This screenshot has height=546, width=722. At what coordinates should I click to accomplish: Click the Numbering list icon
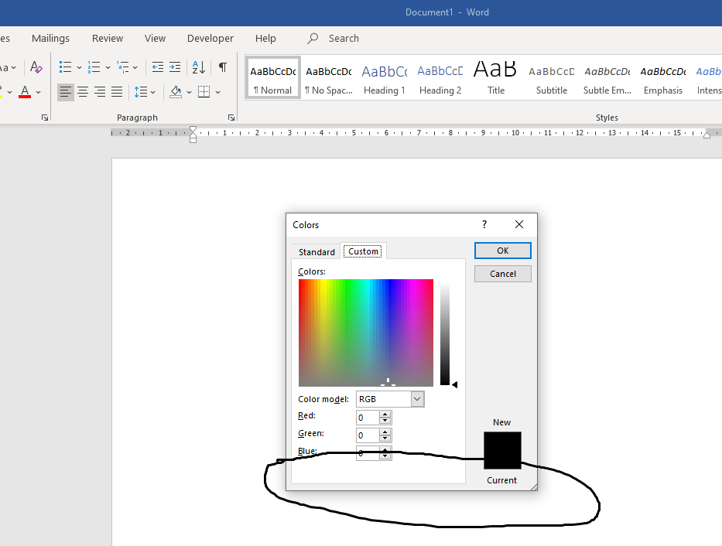[x=94, y=67]
